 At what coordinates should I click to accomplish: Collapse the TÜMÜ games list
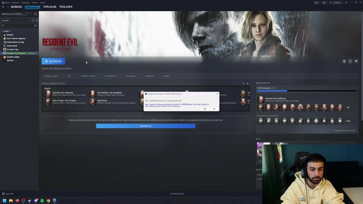[2, 31]
